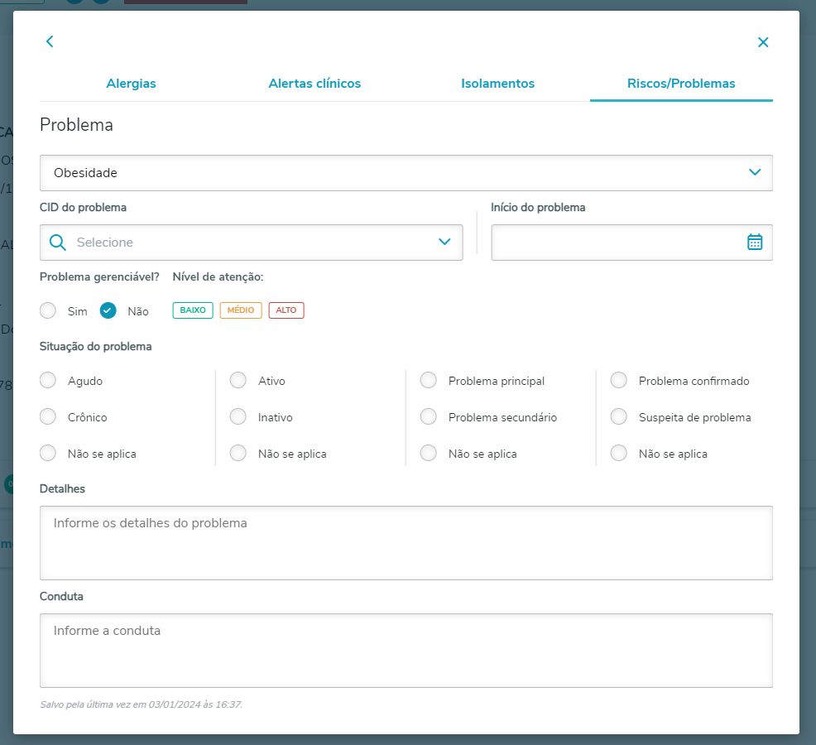Click into the Detalhes text area
This screenshot has height=745, width=816.
(x=406, y=542)
